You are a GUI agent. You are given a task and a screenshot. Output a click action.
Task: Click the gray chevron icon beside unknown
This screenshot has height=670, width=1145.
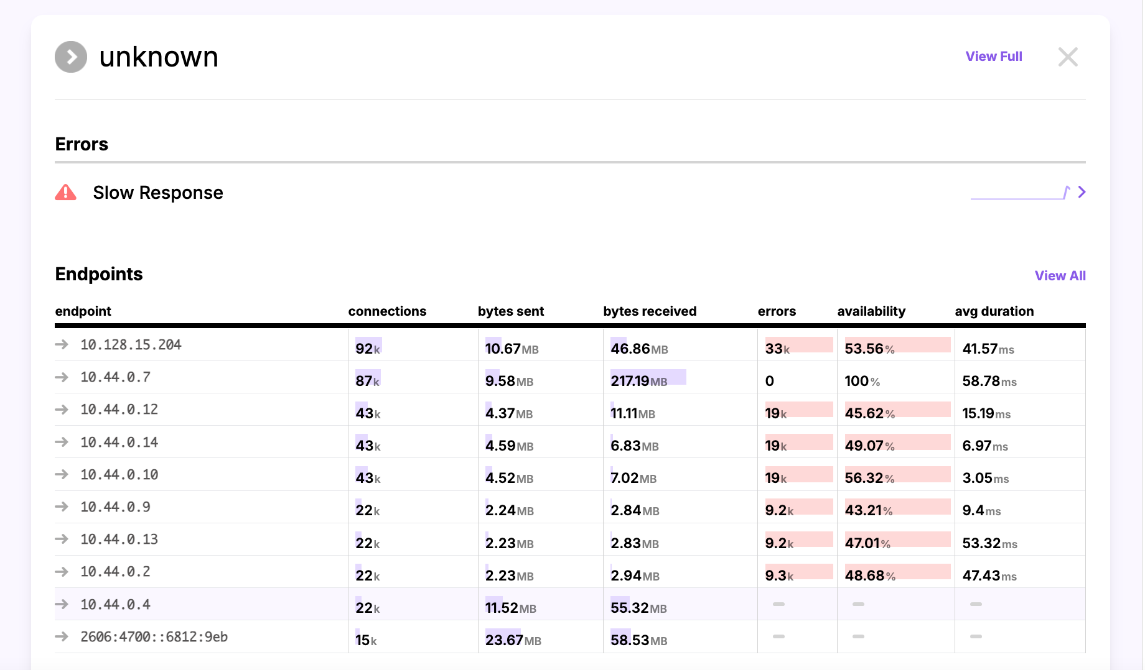click(71, 57)
